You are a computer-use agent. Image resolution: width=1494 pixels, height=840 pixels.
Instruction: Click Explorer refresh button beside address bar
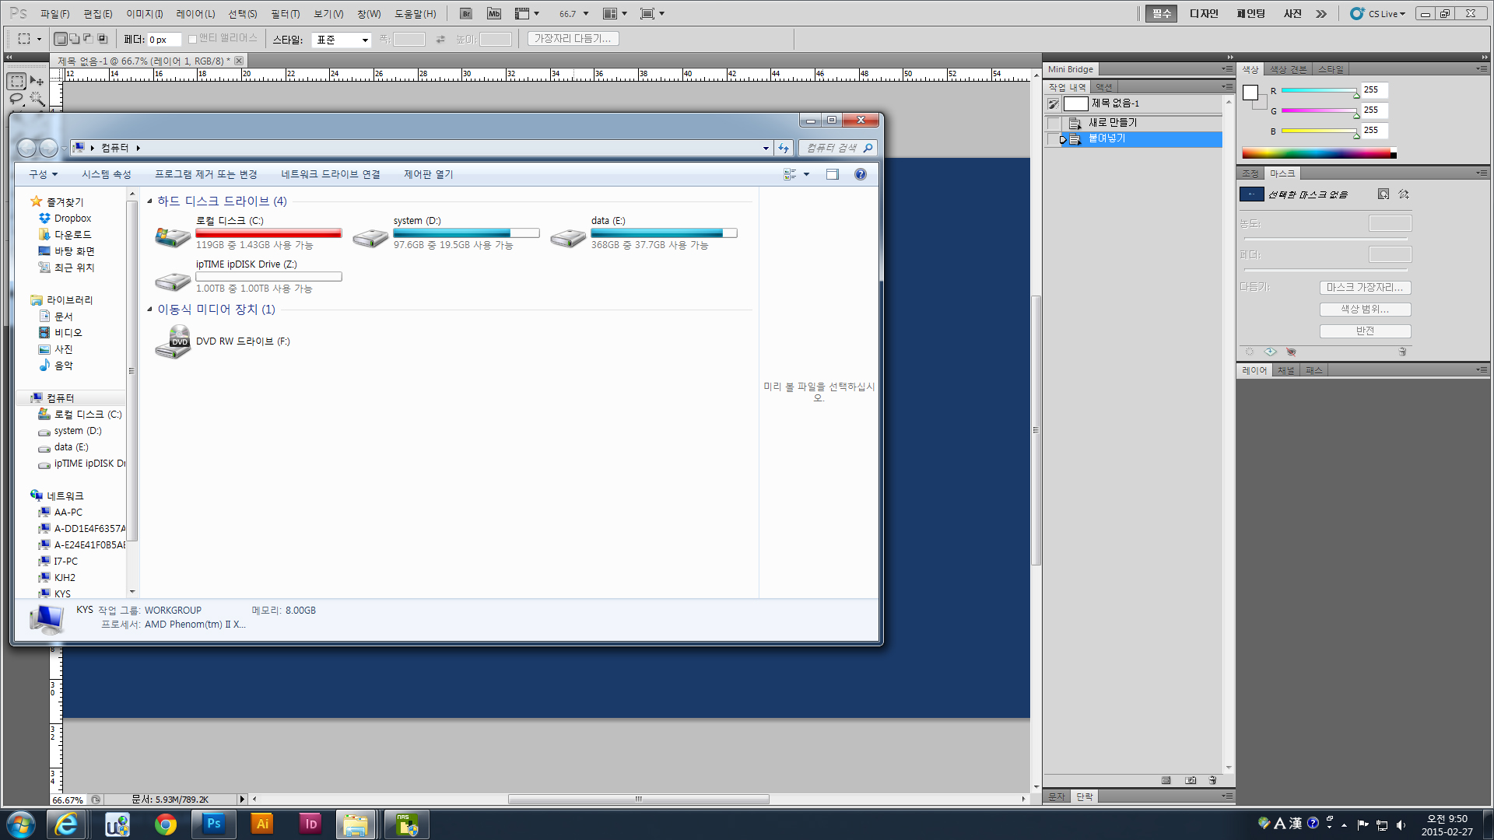[x=784, y=148]
